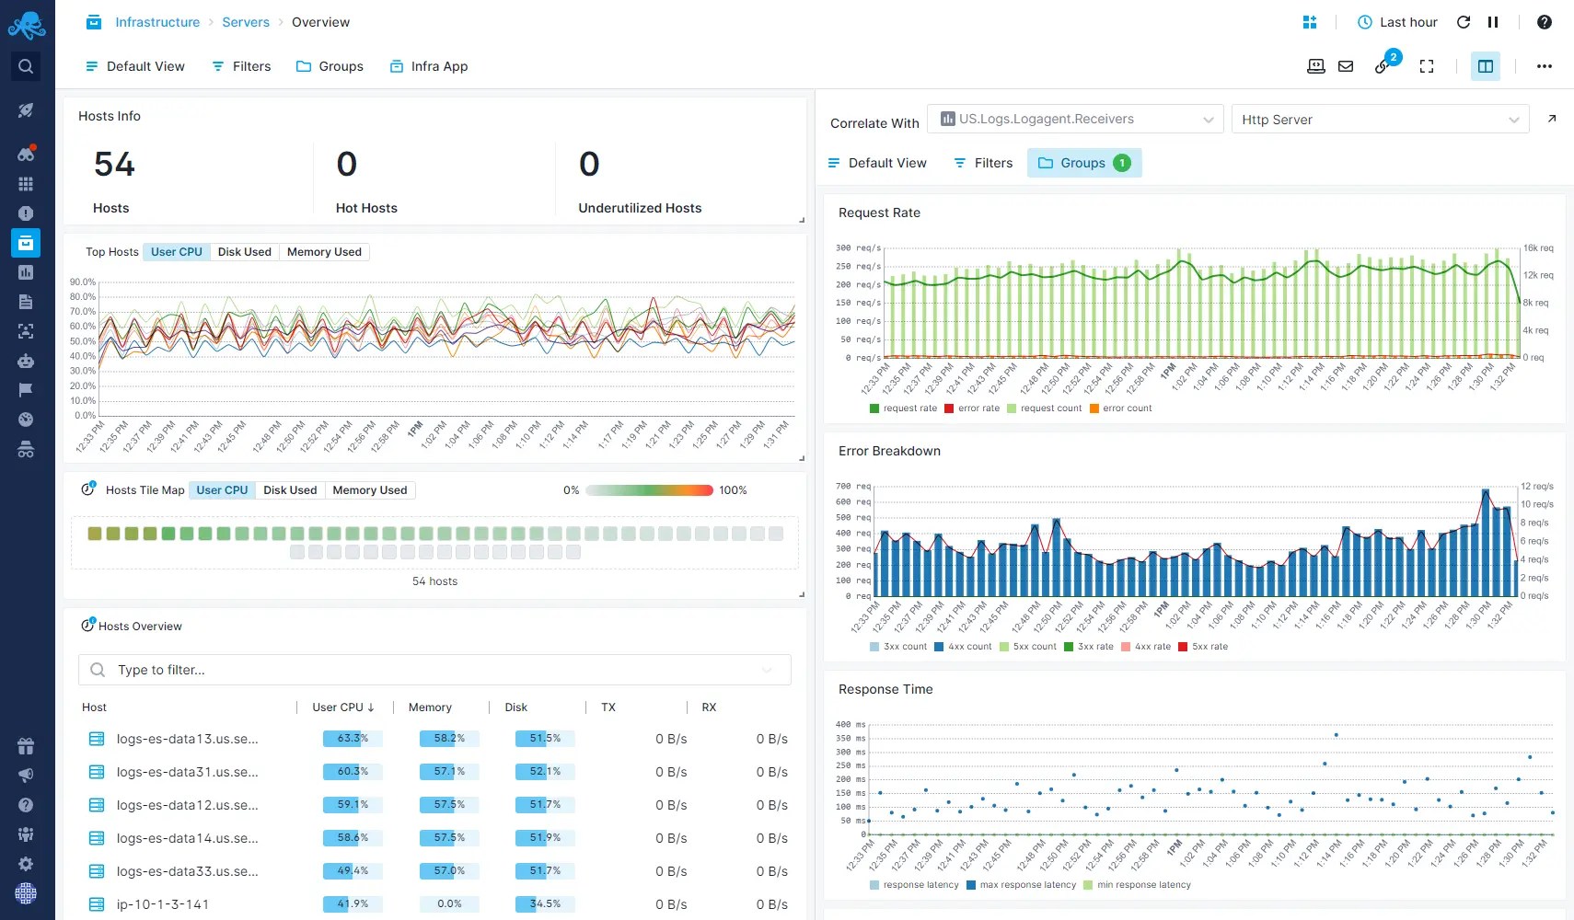
Task: Open the Last hour time range picker
Action: (1395, 22)
